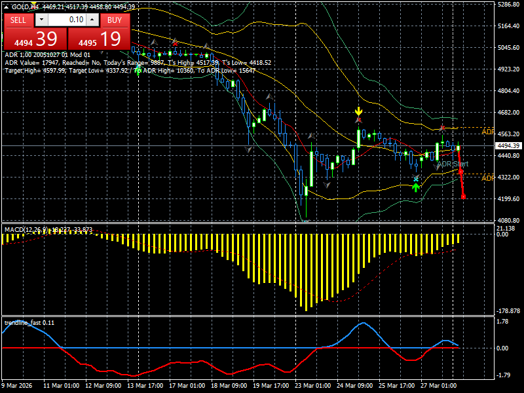Select the gray down arrowhead near 19 Mar low

[x=248, y=150]
